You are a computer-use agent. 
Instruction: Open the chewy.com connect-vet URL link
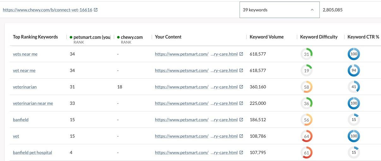pyautogui.click(x=47, y=10)
